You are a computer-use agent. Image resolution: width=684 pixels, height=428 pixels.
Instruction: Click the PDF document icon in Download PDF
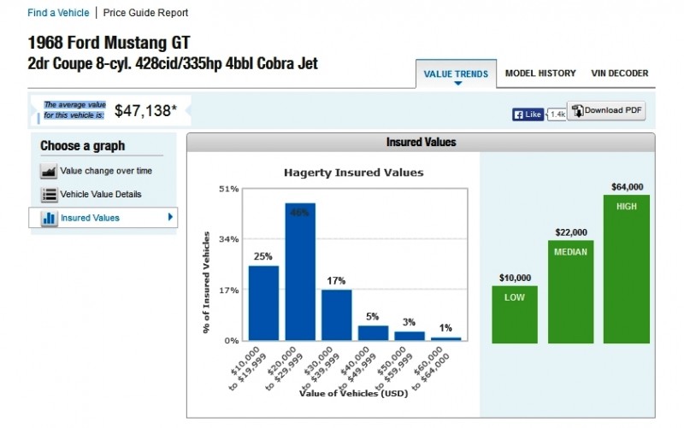click(x=577, y=110)
